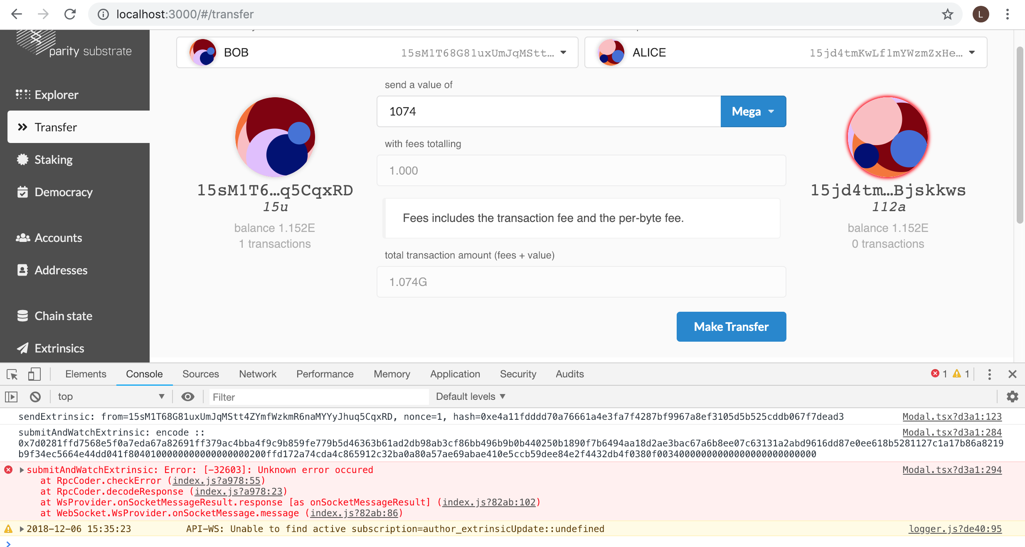Open the Performance tab
The image size is (1025, 547).
(325, 374)
